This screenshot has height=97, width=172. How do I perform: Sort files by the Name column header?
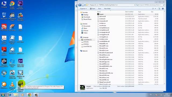99,12
